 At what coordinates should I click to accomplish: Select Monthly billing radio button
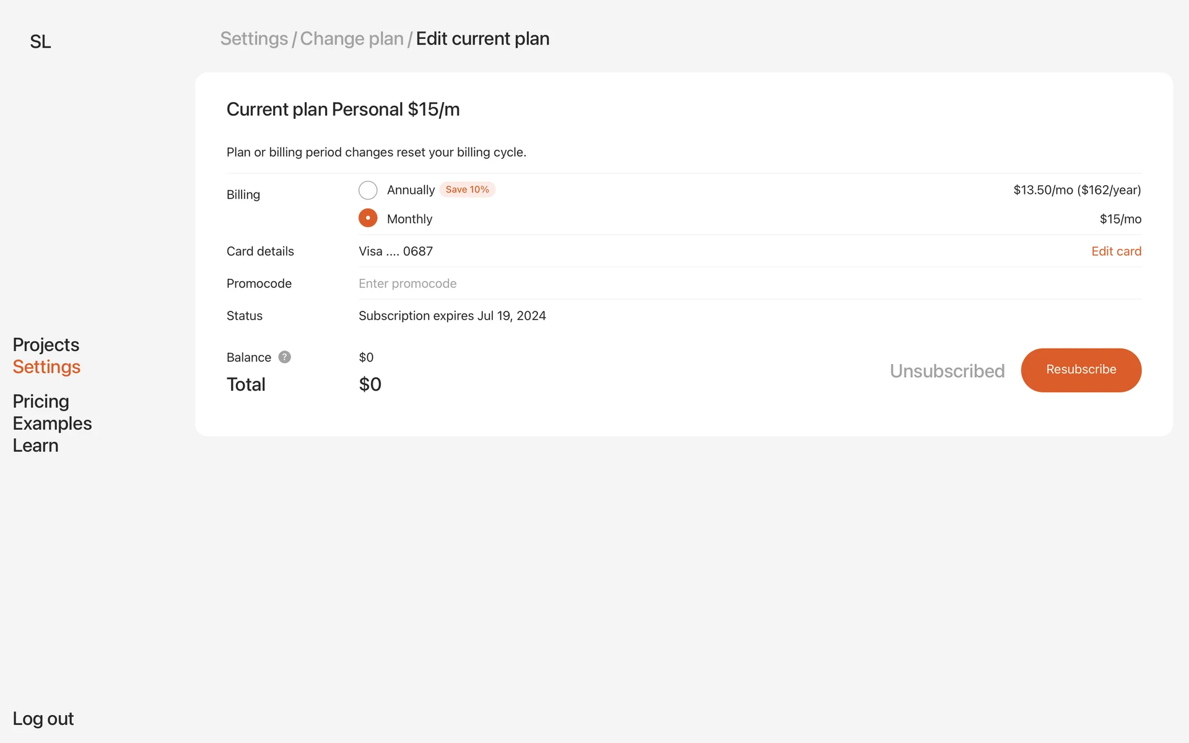coord(368,218)
